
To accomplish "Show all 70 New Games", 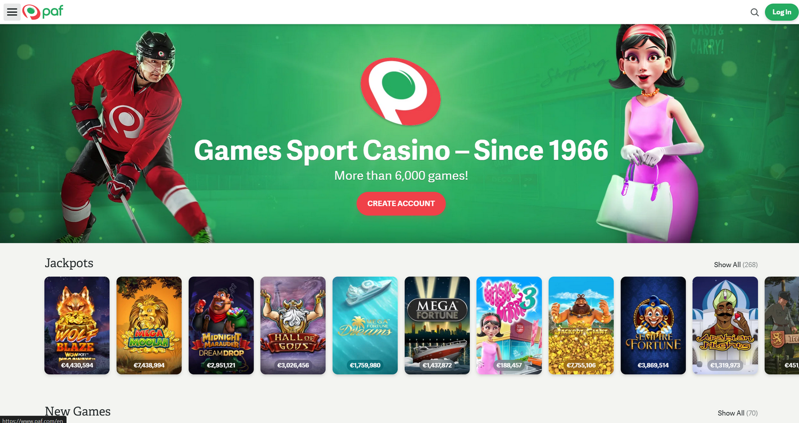I will point(737,413).
